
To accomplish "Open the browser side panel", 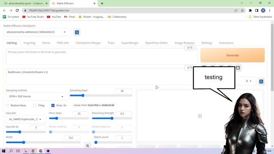I will click(x=256, y=10).
